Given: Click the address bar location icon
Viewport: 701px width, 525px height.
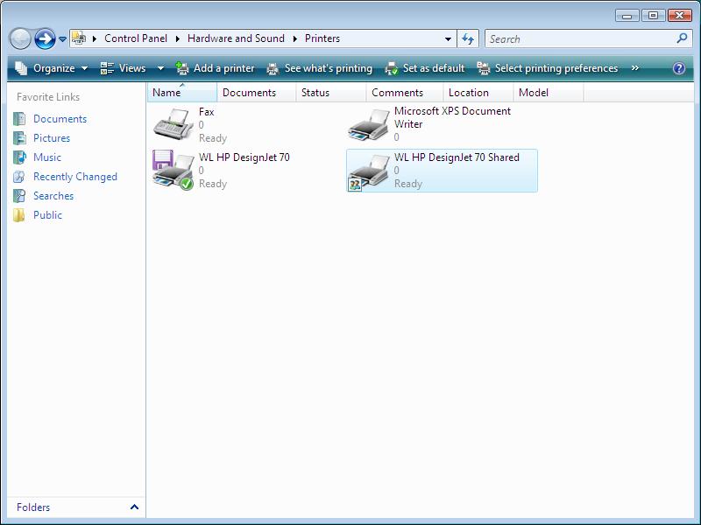Looking at the screenshot, I should pyautogui.click(x=79, y=38).
